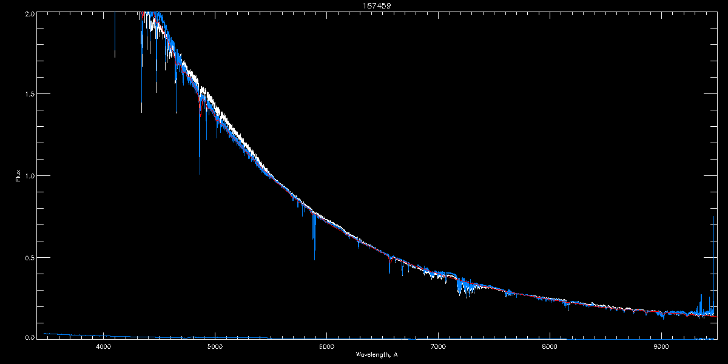Click the 8000 wavelength tick label

pos(550,347)
